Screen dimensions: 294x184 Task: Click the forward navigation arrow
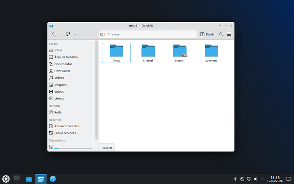coord(61,35)
